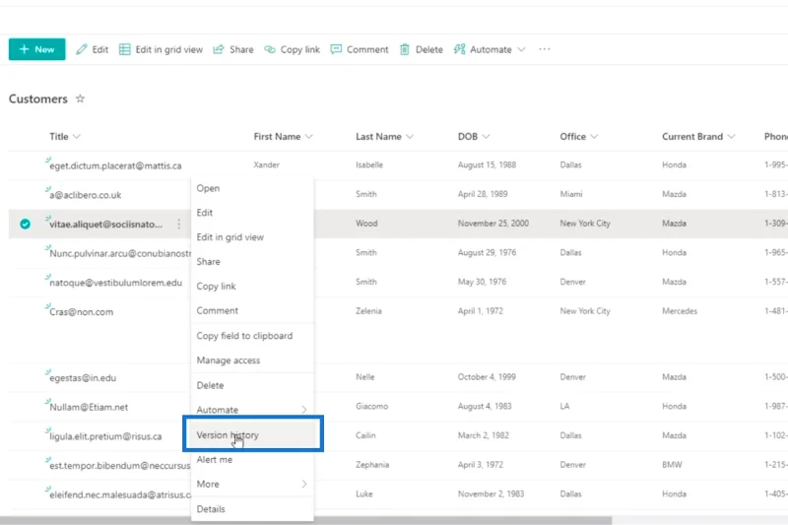Click the Last Name cell Isabelle

(369, 164)
